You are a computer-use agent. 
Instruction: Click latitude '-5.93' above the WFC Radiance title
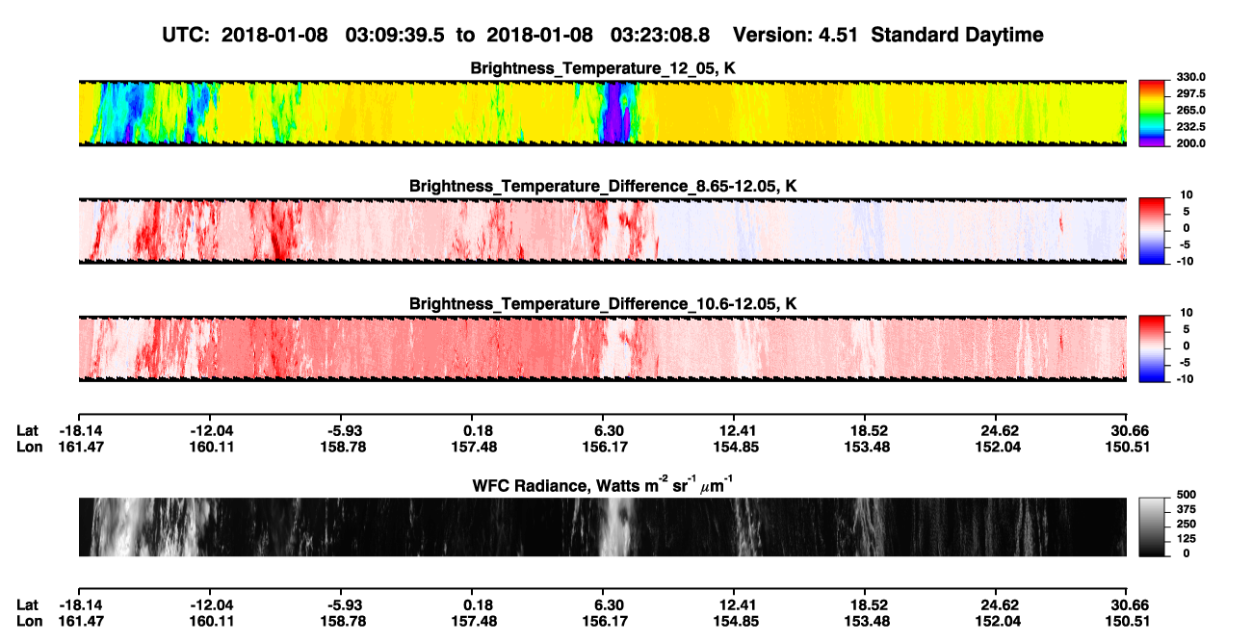point(342,430)
